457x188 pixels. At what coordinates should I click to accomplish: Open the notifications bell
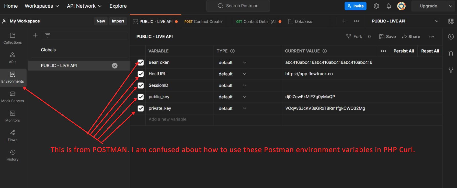coord(389,6)
